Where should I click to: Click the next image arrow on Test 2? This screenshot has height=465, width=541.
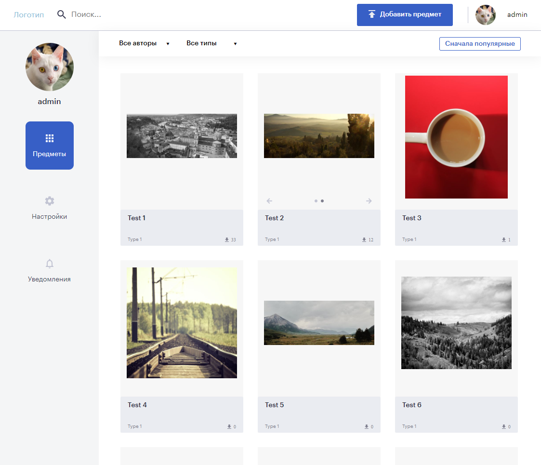[x=369, y=201]
